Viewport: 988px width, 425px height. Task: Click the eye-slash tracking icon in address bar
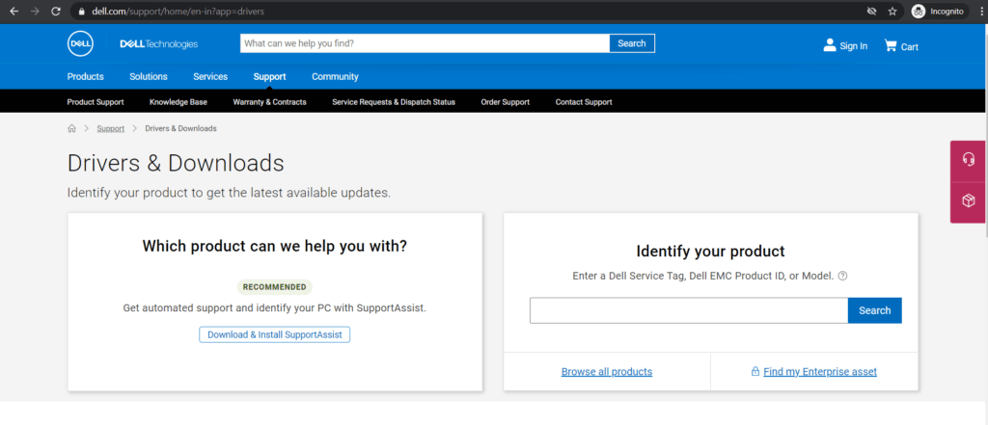pyautogui.click(x=872, y=12)
